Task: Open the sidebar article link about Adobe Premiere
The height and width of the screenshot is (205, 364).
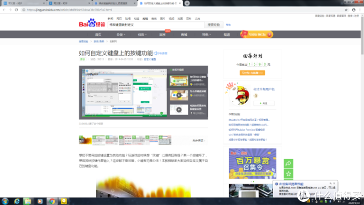Action: click(x=247, y=130)
